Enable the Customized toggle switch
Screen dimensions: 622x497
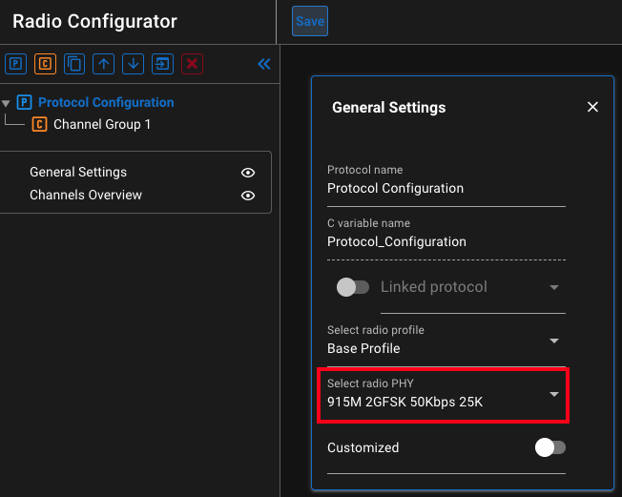click(549, 447)
